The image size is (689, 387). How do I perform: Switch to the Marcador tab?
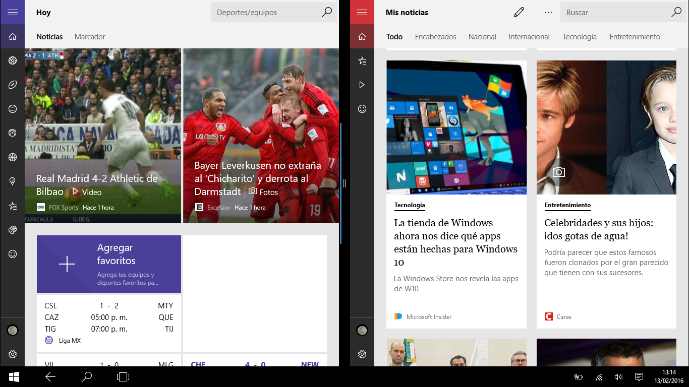point(90,37)
